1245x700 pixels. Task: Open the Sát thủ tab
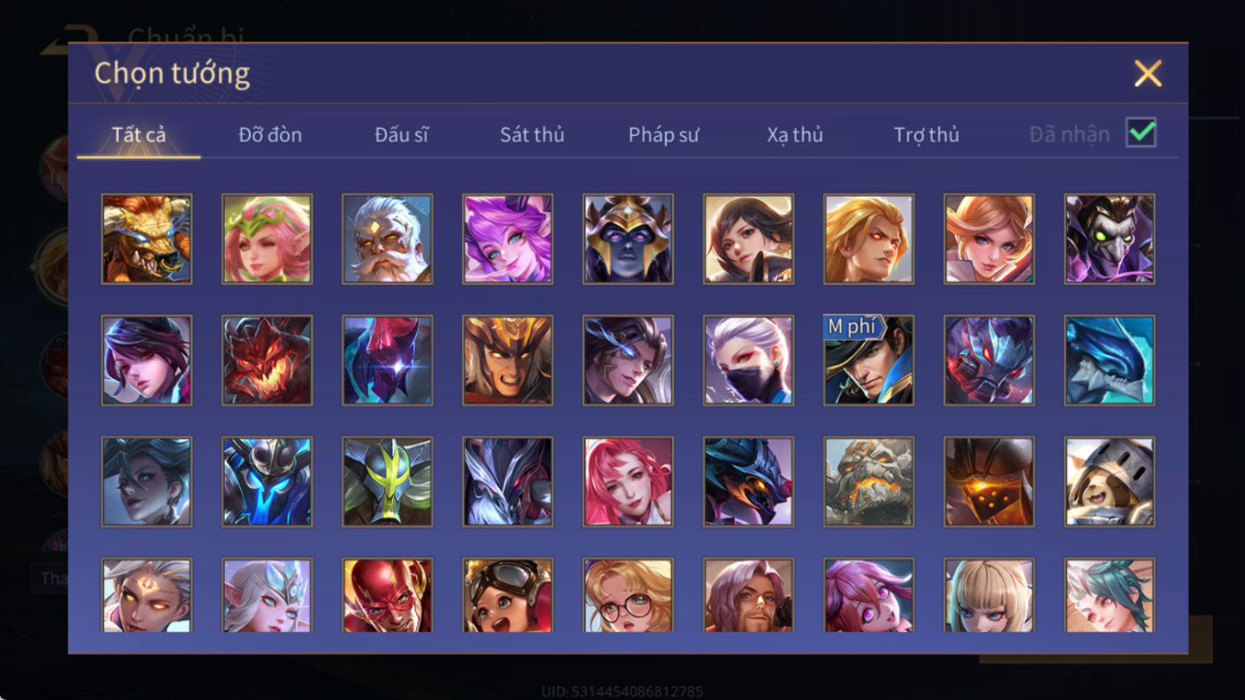[x=532, y=135]
